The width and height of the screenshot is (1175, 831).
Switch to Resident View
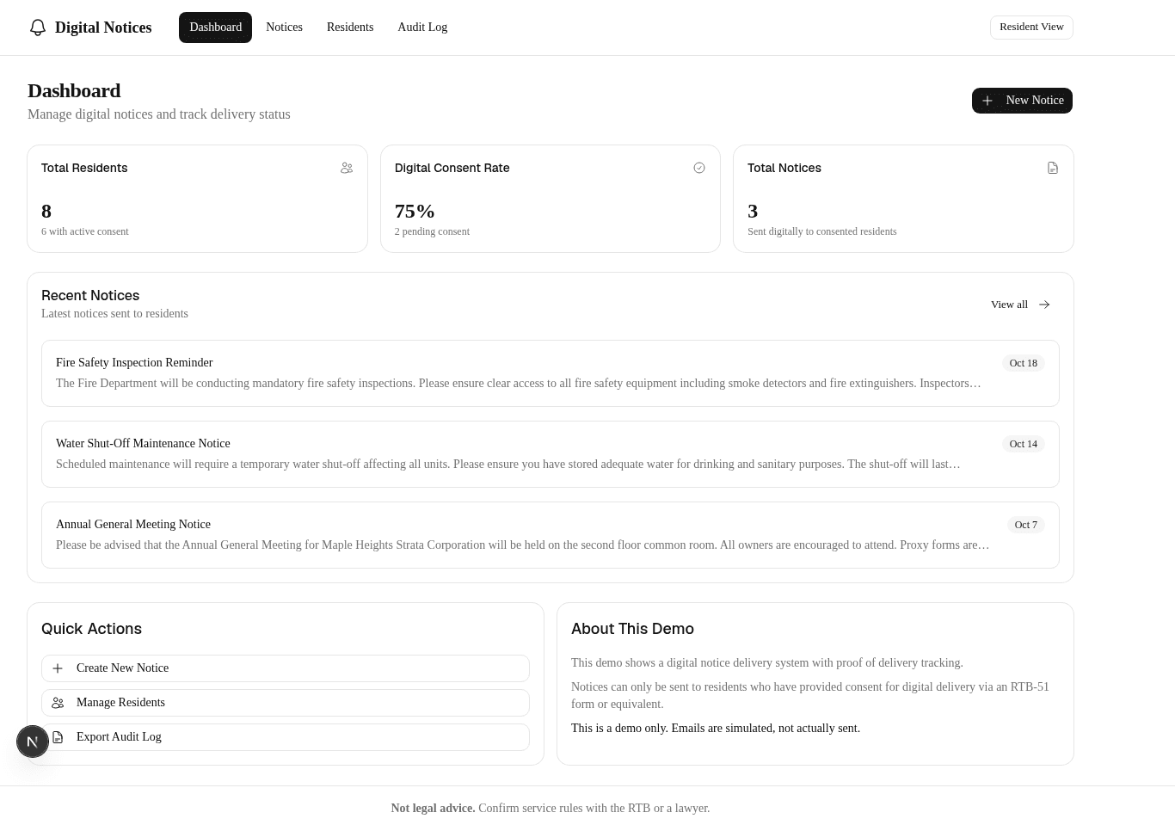click(1031, 28)
